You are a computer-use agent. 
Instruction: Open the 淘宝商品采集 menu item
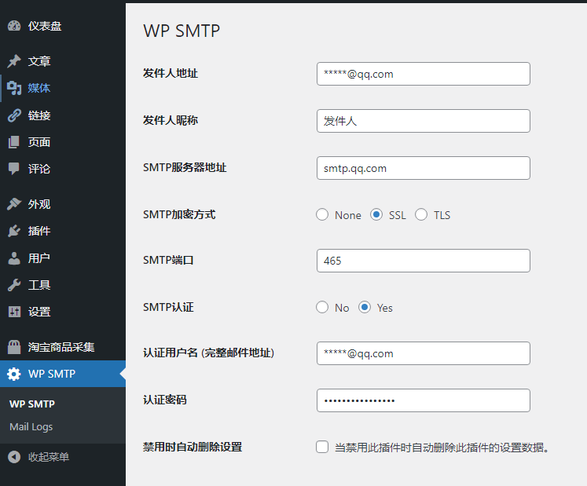[x=61, y=347]
